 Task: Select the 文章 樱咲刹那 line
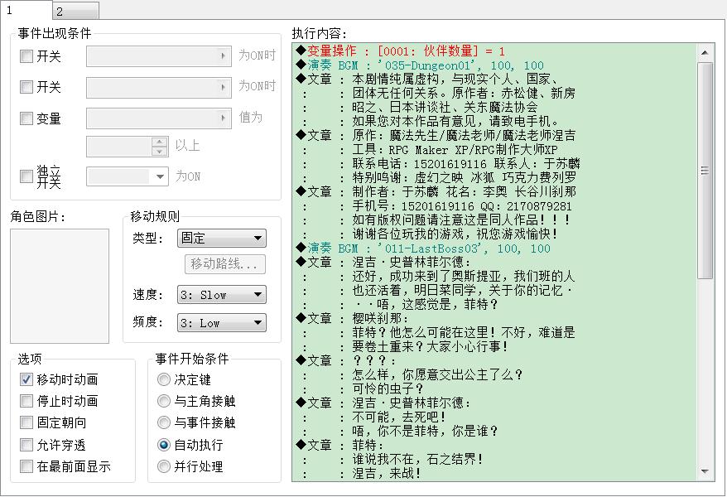[494, 318]
